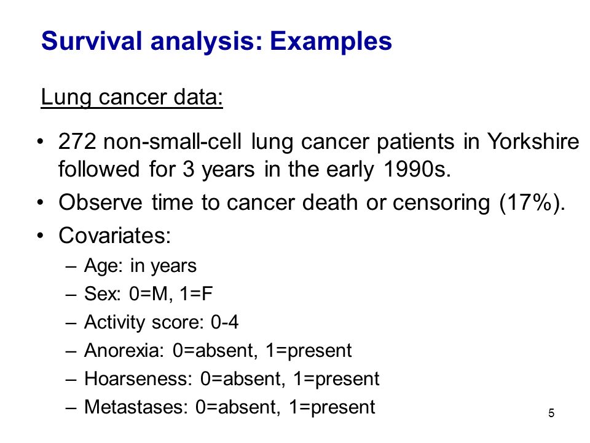Click the bullet before 'Covariates:'
The width and height of the screenshot is (590, 443).
point(41,236)
